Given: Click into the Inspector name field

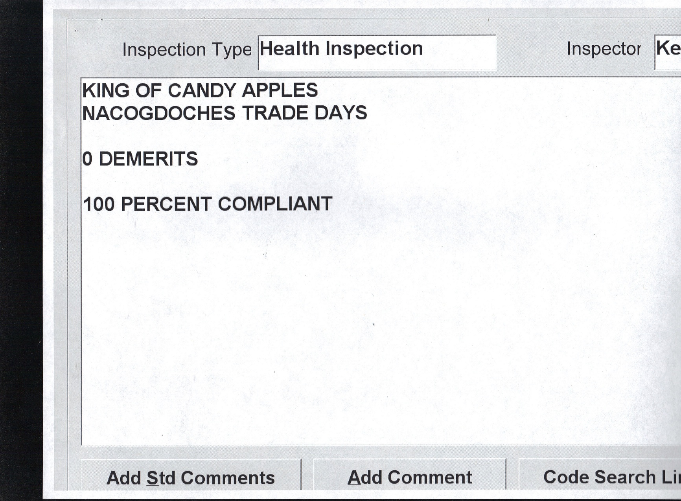Looking at the screenshot, I should [668, 52].
